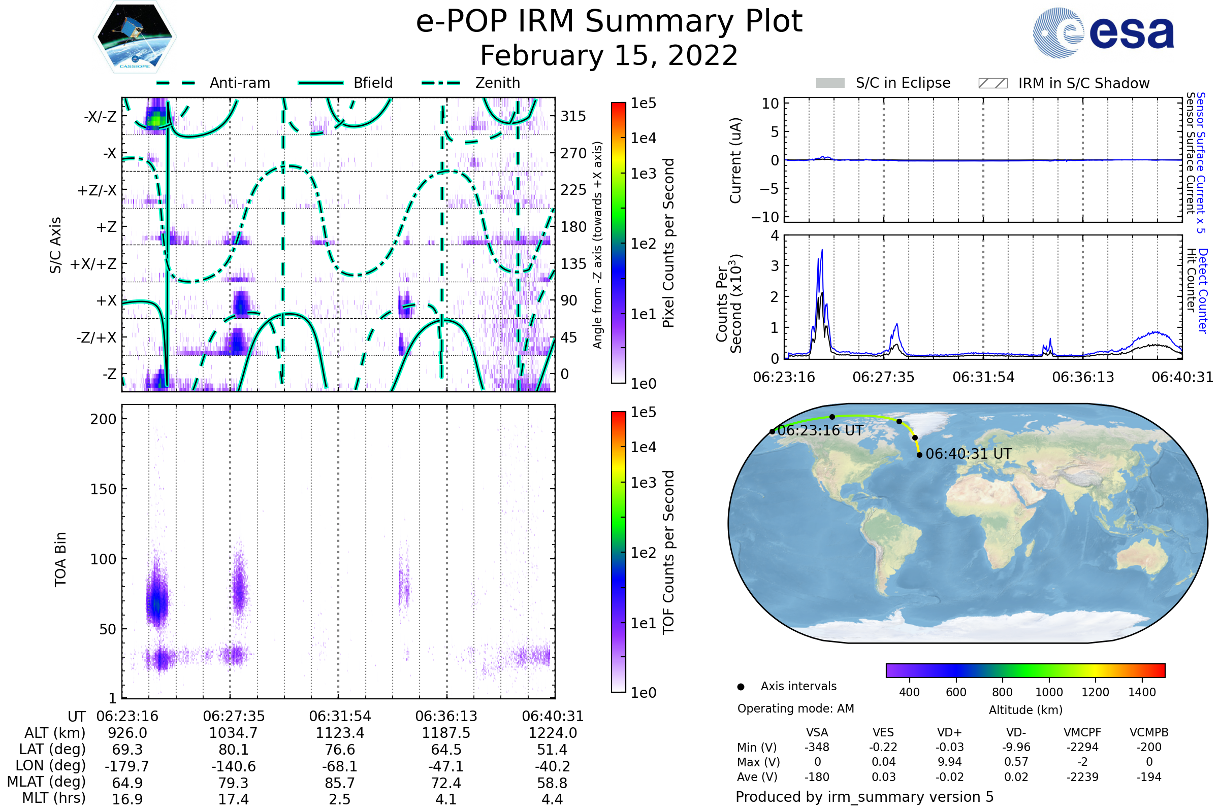Click the Zenith dash-dot legend line
This screenshot has width=1219, height=812.
click(x=441, y=83)
